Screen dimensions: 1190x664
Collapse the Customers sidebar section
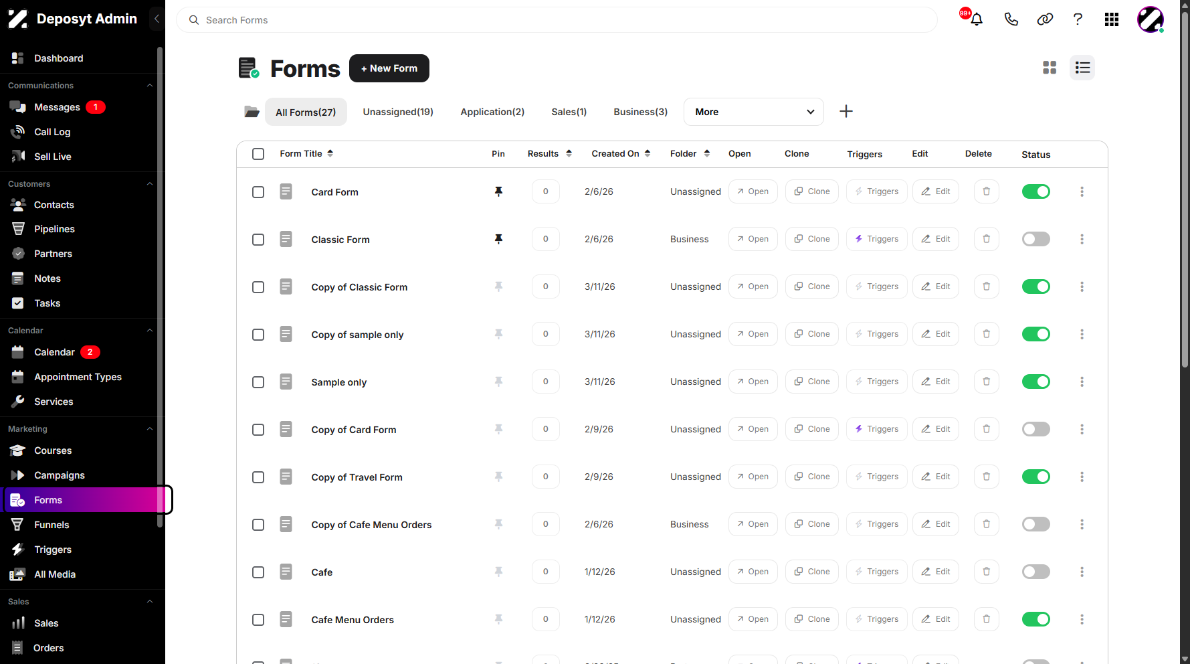tap(150, 184)
